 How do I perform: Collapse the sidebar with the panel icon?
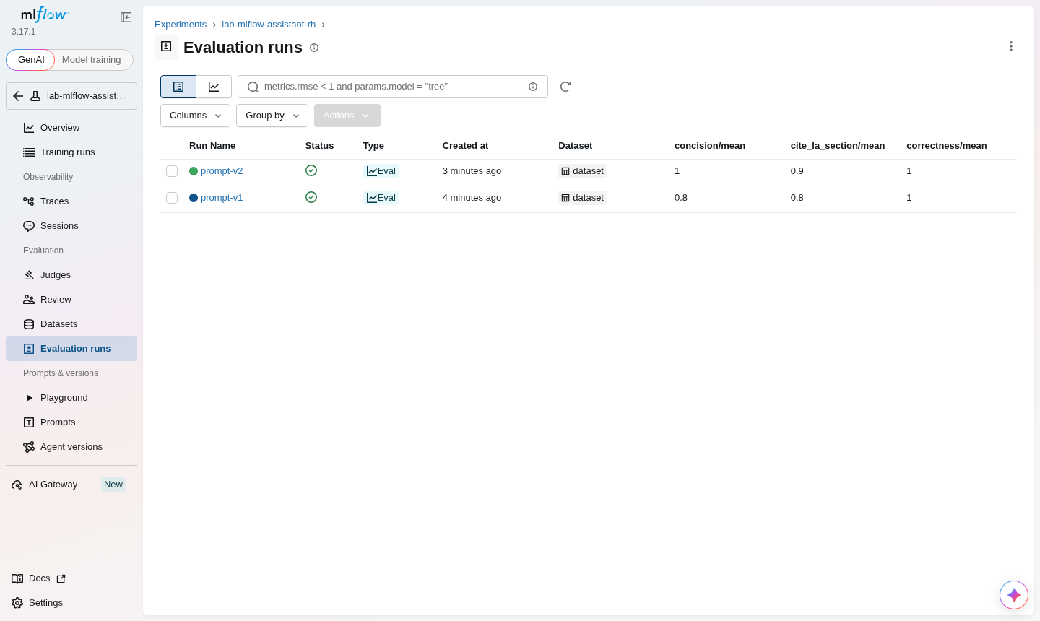click(126, 17)
